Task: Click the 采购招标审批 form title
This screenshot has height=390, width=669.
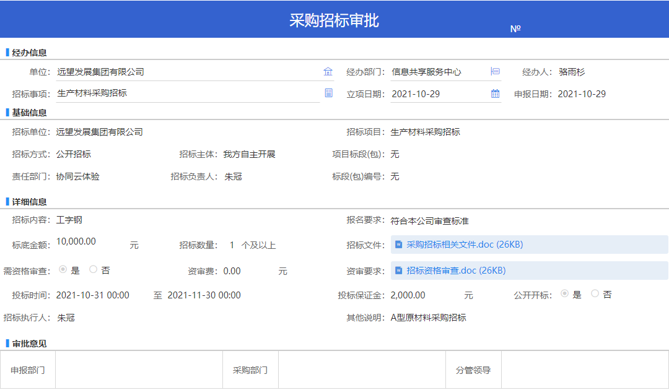Action: 334,20
